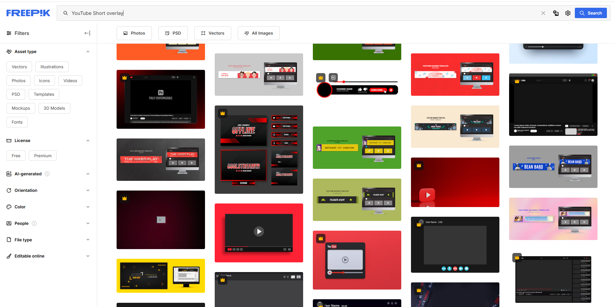The height and width of the screenshot is (307, 615).
Task: Expand the Orientation filter section
Action: 88,190
